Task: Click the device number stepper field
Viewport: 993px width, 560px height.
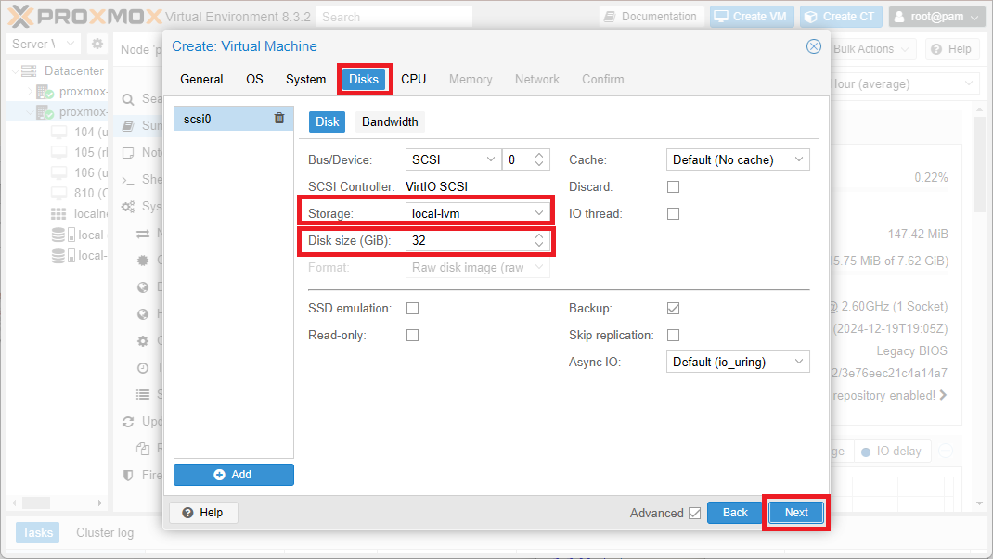Action: [x=525, y=160]
